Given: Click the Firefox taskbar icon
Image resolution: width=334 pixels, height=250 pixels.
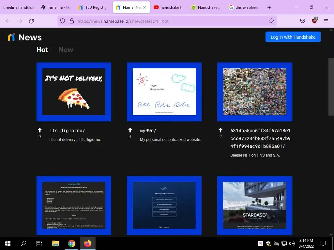Looking at the screenshot, I should [x=87, y=243].
